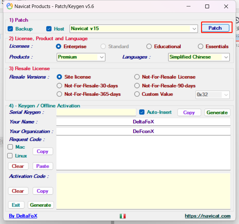Disable the Host checkbox
Image resolution: width=239 pixels, height=224 pixels.
point(49,29)
